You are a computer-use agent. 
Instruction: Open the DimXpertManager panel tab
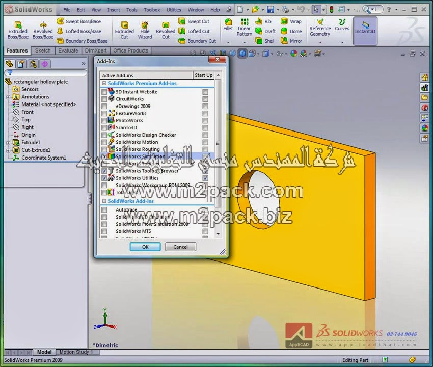coord(45,64)
